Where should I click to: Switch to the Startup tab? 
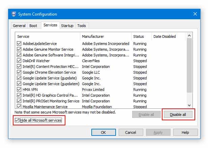(67, 26)
